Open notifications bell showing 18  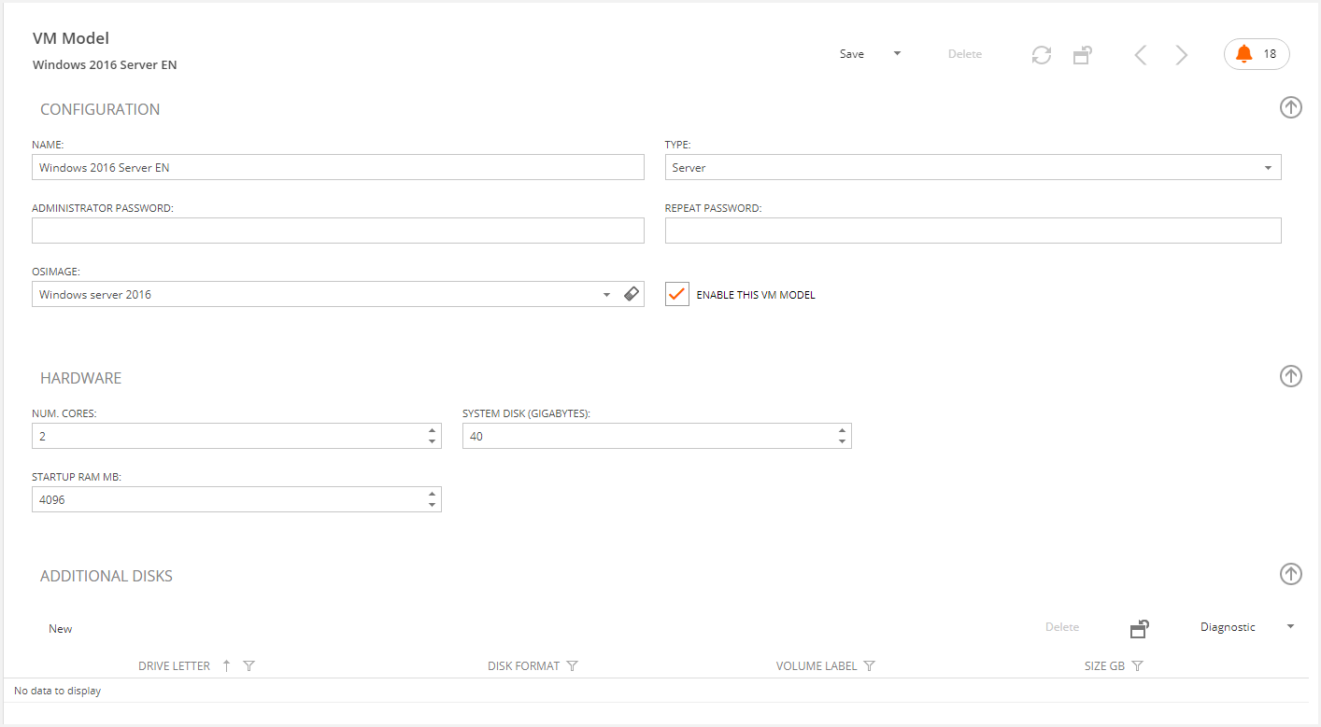coord(1257,54)
